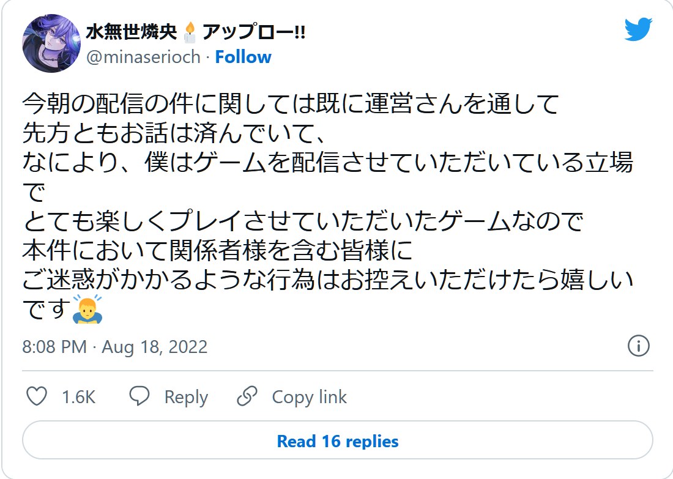673x479 pixels.
Task: Click the display name 水無世燐央
Action: pyautogui.click(x=132, y=32)
